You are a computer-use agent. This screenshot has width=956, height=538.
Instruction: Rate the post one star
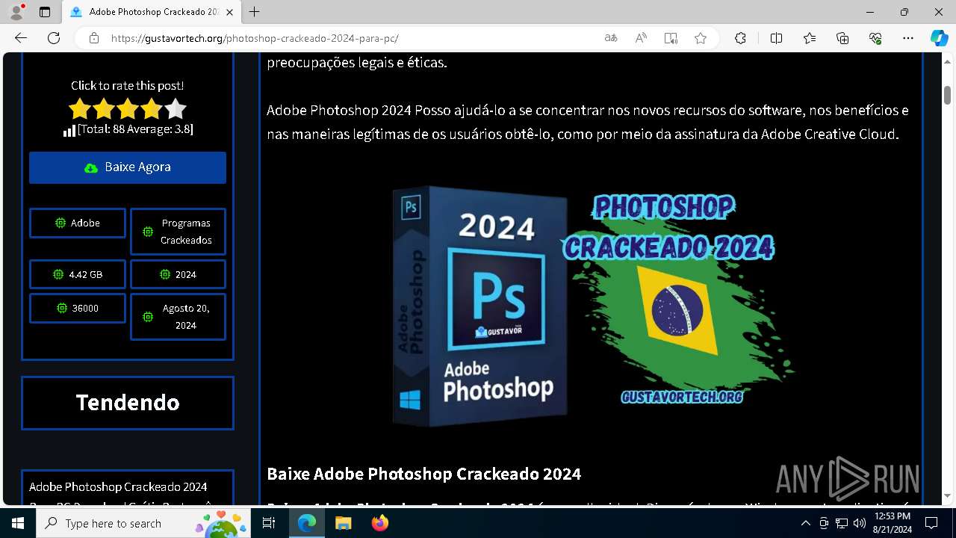point(79,109)
